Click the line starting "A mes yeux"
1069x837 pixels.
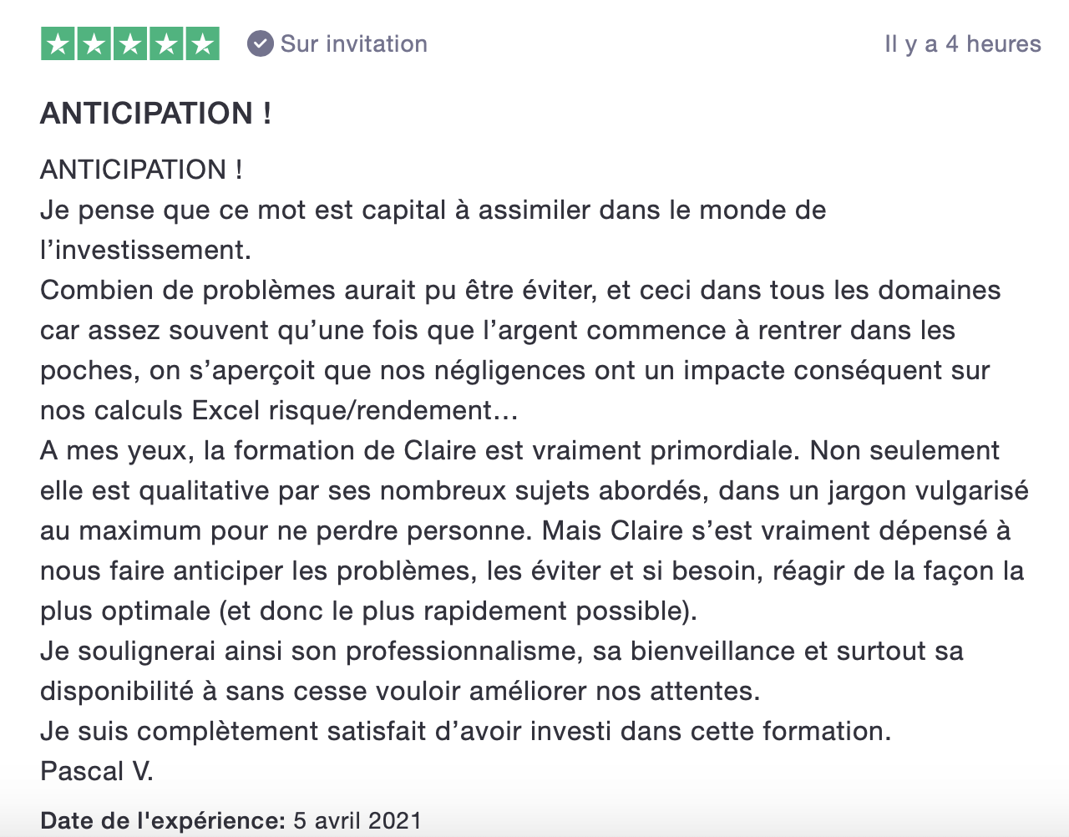coord(519,450)
